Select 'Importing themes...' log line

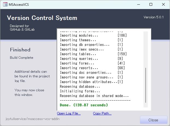point(91,40)
